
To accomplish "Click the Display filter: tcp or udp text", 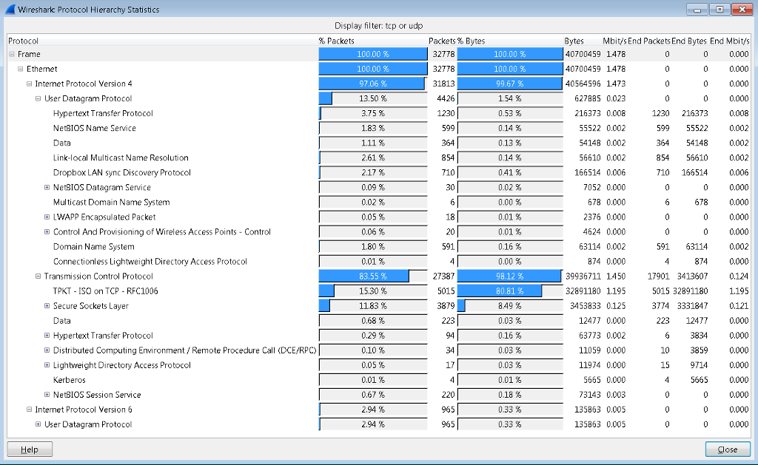I will (x=378, y=26).
